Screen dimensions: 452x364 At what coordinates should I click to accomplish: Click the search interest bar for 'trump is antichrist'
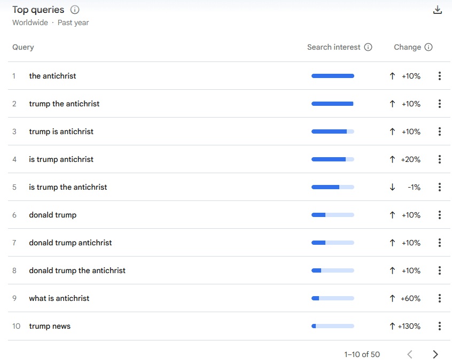tap(333, 131)
